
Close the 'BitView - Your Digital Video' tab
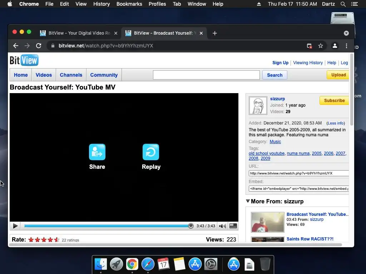coord(115,33)
